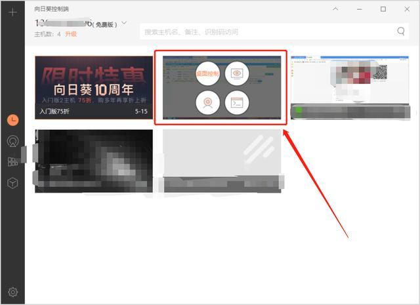Open the screen casting icon in sidebar
Image resolution: width=420 pixels, height=305 pixels.
coord(13,141)
